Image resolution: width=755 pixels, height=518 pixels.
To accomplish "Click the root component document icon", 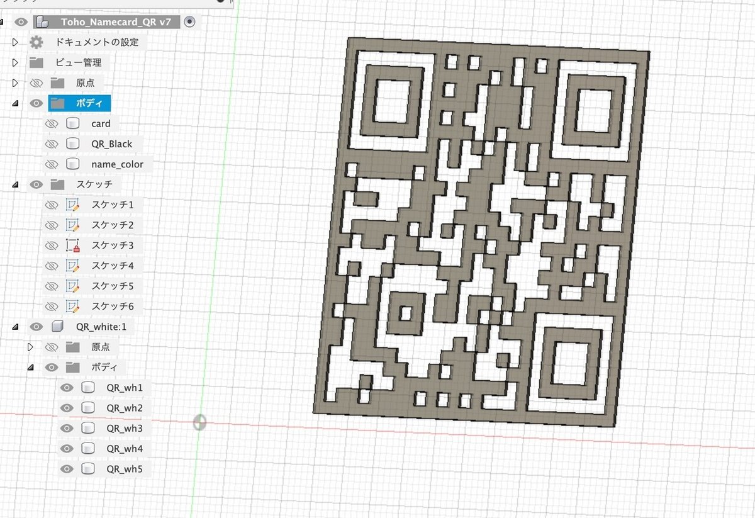I will [x=43, y=23].
